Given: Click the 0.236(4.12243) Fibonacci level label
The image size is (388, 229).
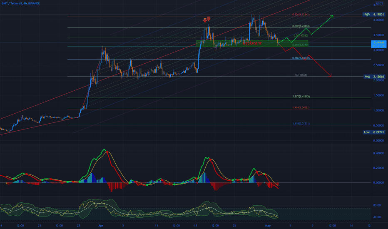Looking at the screenshot, I should (301, 15).
